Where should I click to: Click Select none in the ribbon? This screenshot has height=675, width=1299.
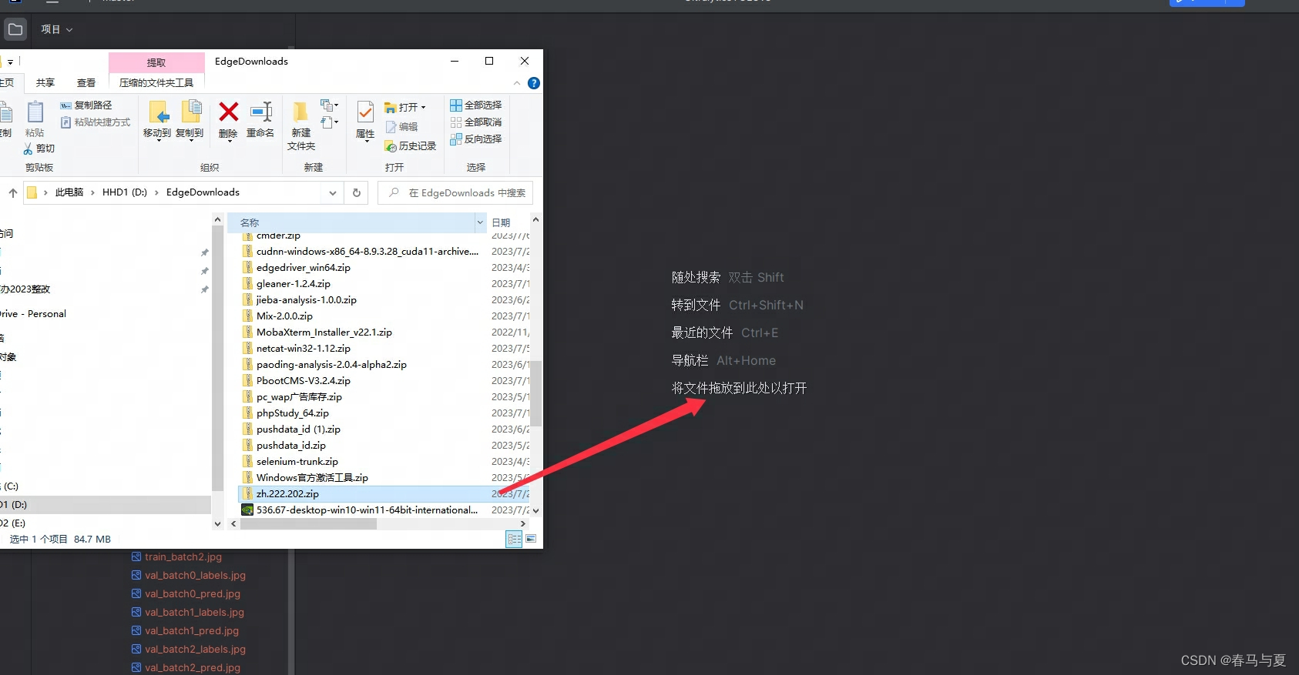pyautogui.click(x=475, y=122)
